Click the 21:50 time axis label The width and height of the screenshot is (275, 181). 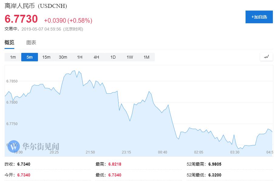coord(90,152)
